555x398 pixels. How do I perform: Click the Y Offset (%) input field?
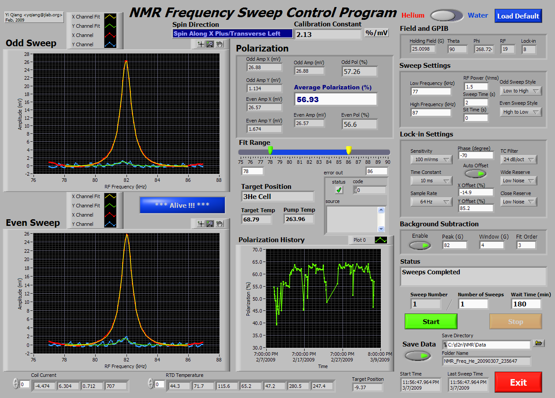(x=475, y=208)
